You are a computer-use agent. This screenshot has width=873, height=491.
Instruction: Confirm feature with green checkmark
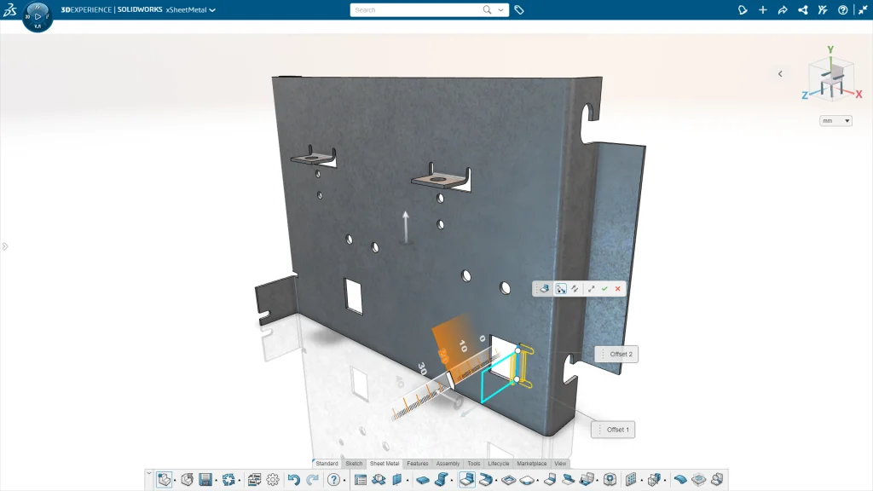604,289
